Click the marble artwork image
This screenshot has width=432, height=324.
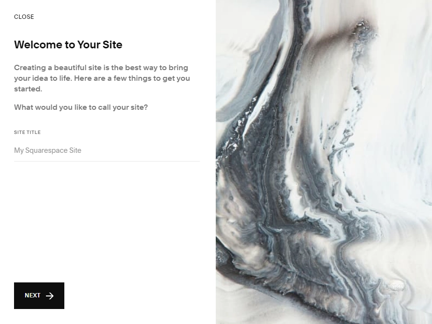pos(324,162)
